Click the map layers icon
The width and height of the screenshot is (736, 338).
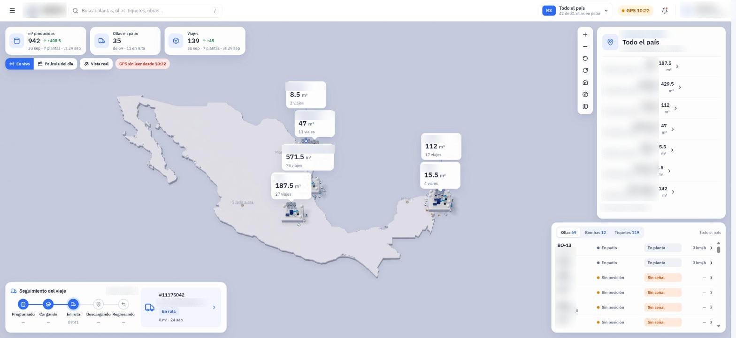pos(585,107)
